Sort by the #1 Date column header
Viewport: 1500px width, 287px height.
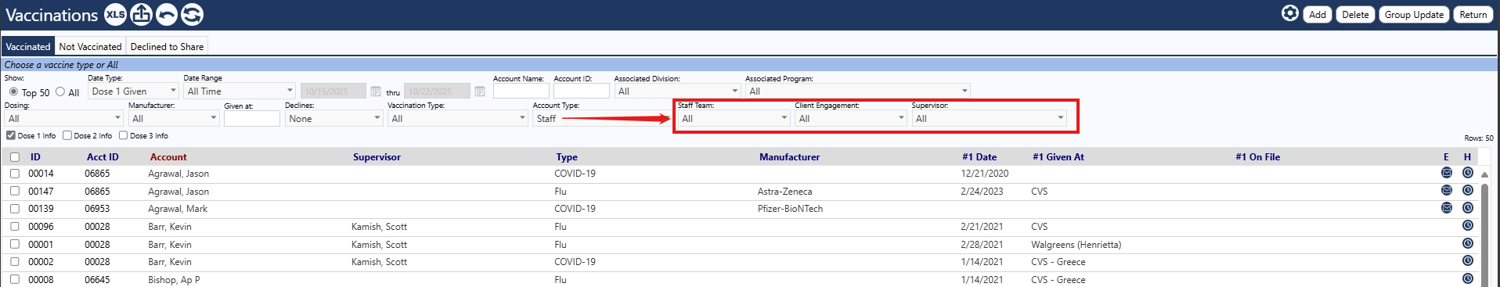pos(979,156)
